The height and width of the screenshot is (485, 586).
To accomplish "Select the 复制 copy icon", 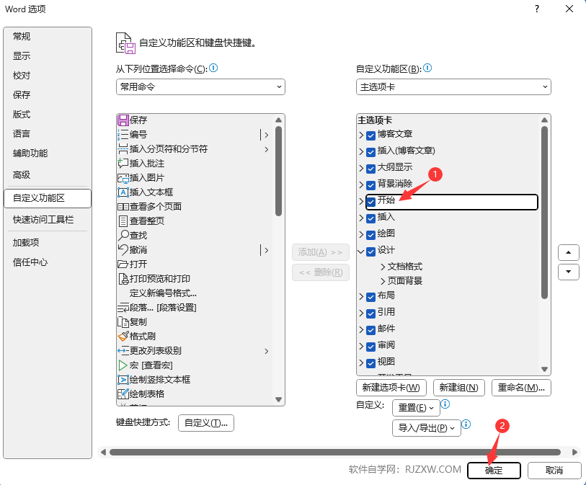I will [123, 321].
